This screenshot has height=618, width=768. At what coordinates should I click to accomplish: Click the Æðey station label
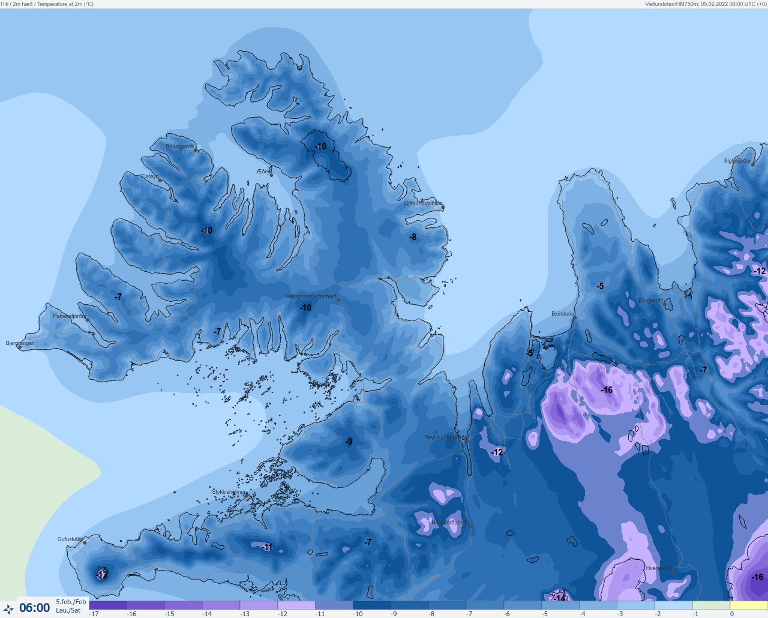tap(263, 172)
